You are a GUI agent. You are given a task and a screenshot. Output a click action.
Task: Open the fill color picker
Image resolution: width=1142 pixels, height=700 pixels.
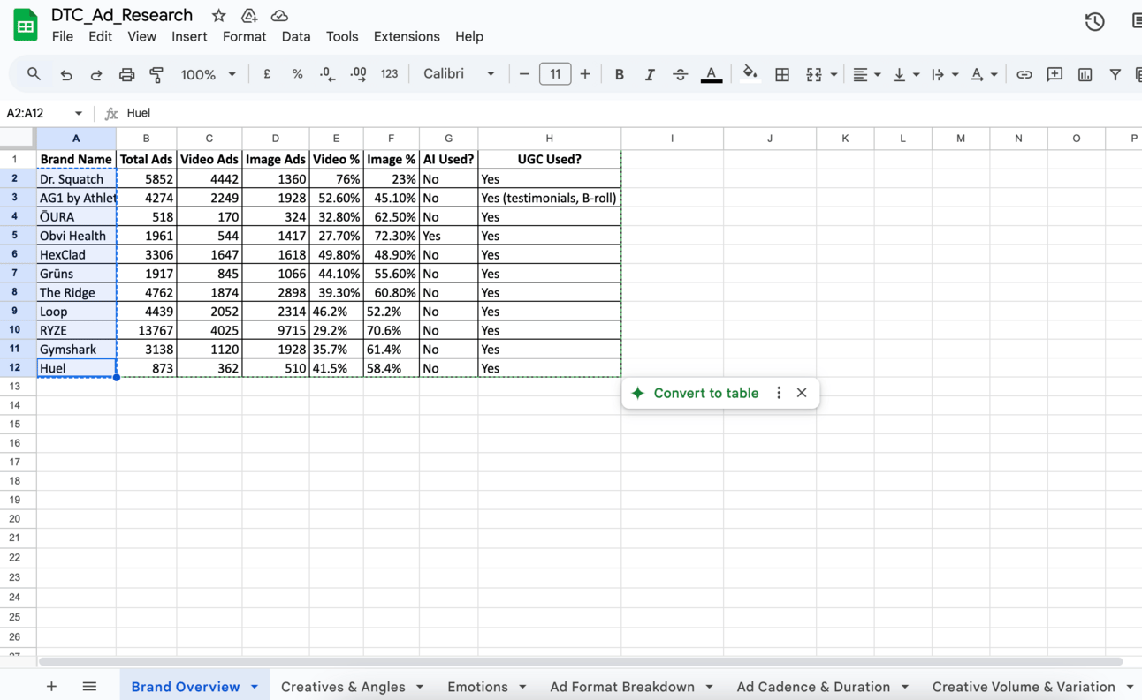[750, 74]
